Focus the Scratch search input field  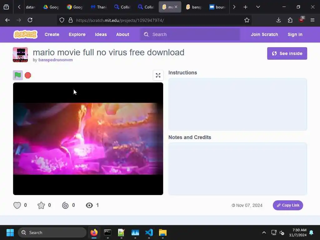point(190,34)
